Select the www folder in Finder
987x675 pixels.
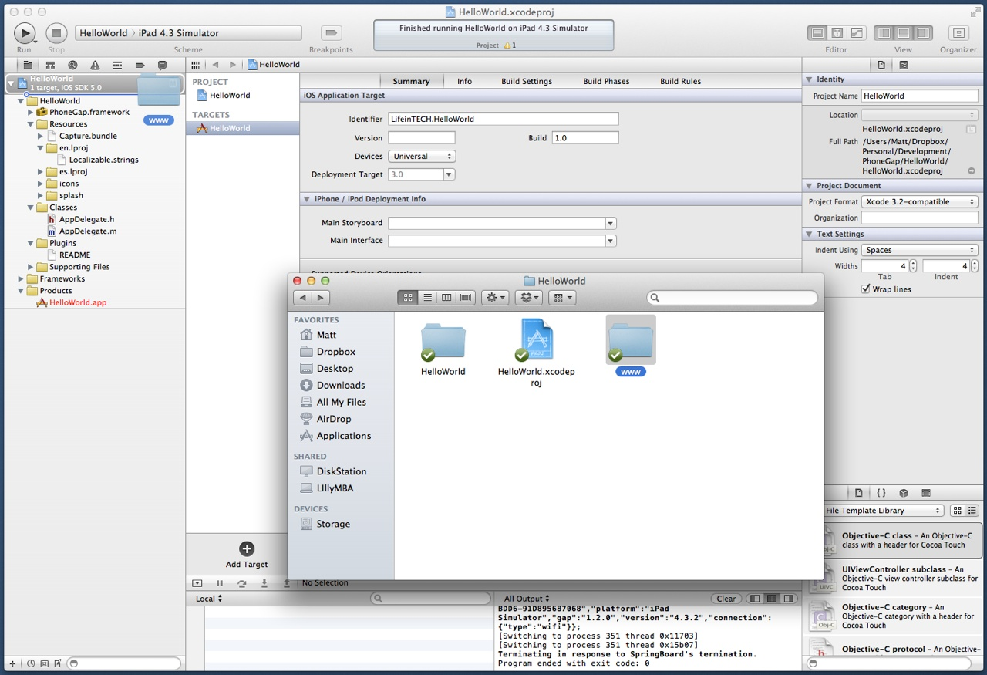pos(631,342)
